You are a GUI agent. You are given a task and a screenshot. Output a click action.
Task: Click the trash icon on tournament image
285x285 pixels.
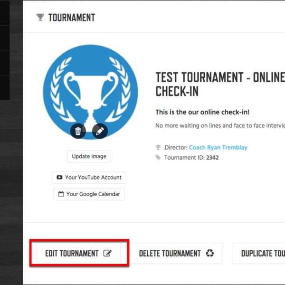click(78, 131)
